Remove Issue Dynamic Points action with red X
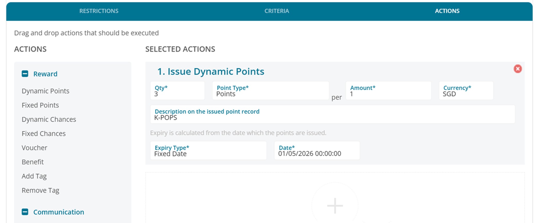This screenshot has width=537, height=223. pos(518,69)
